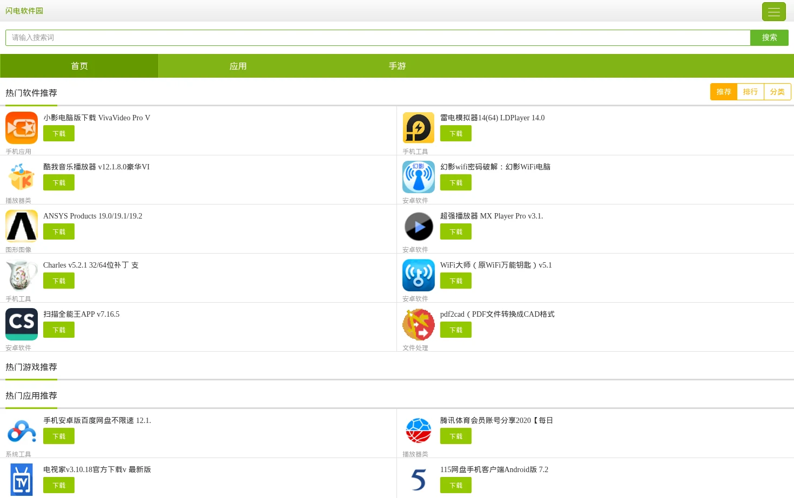Open the 115网盘手机客户端Android版 title
The height and width of the screenshot is (498, 794).
[494, 469]
